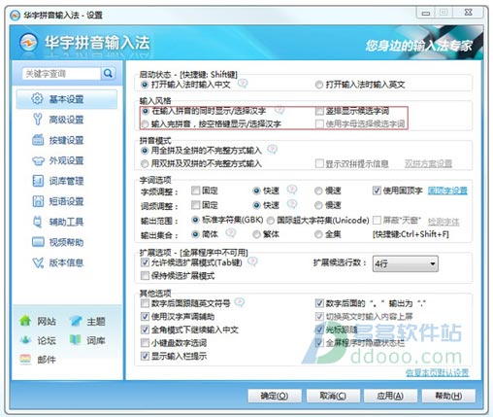The height and width of the screenshot is (417, 493).
Task: Check 小键盘数字选词 checkbox
Action: (145, 343)
